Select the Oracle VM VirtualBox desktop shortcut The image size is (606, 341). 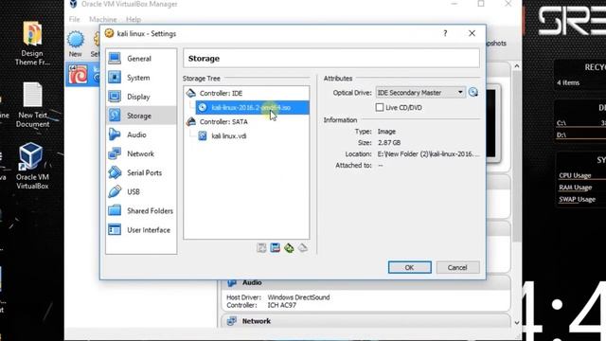(x=32, y=166)
